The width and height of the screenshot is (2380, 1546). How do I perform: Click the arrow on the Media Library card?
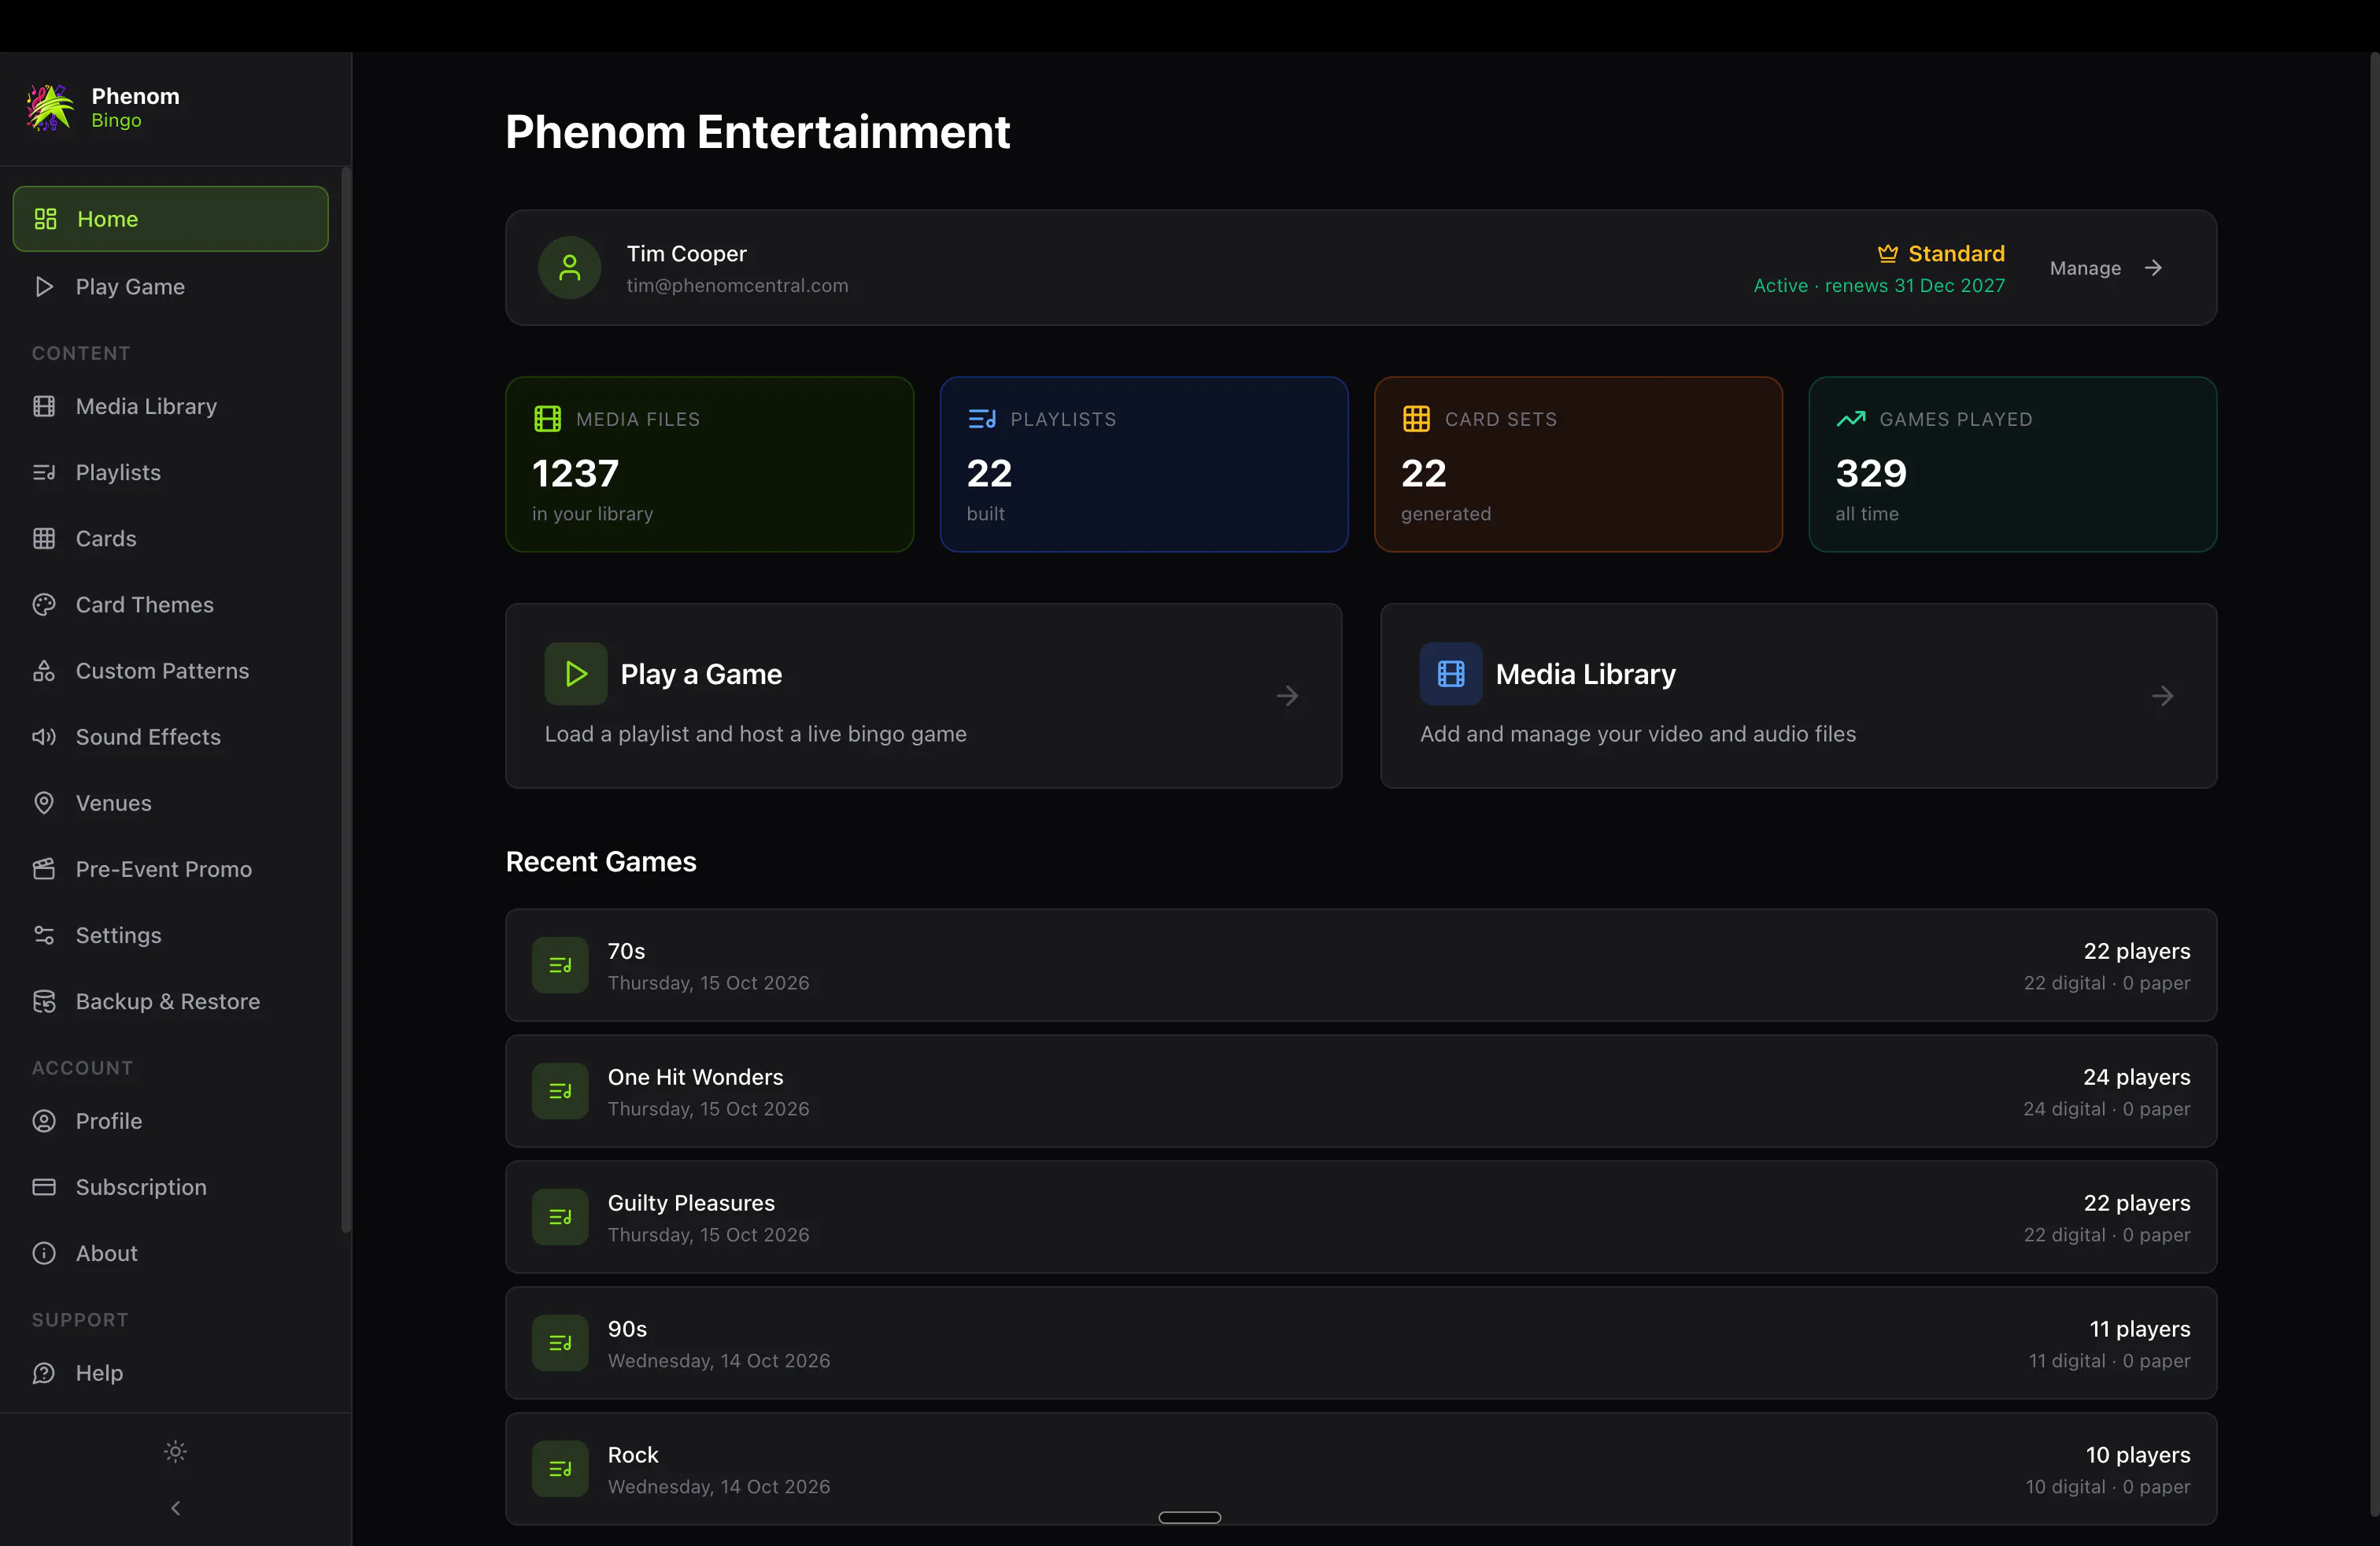click(2162, 695)
